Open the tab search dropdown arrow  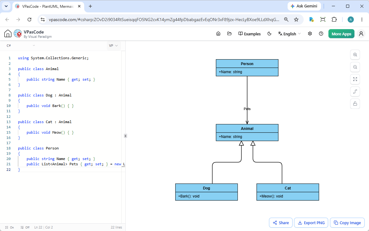point(6,7)
